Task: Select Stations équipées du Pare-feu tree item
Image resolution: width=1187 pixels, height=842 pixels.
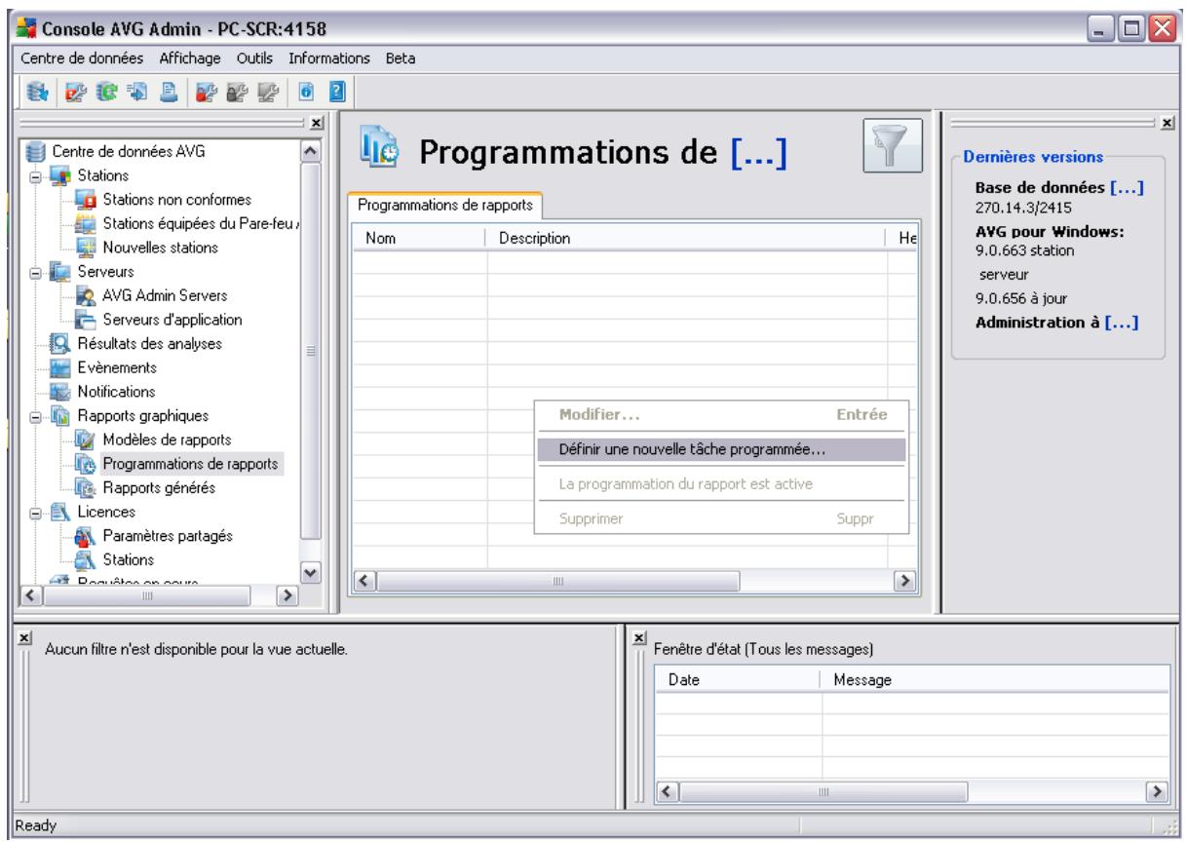Action: (x=203, y=223)
